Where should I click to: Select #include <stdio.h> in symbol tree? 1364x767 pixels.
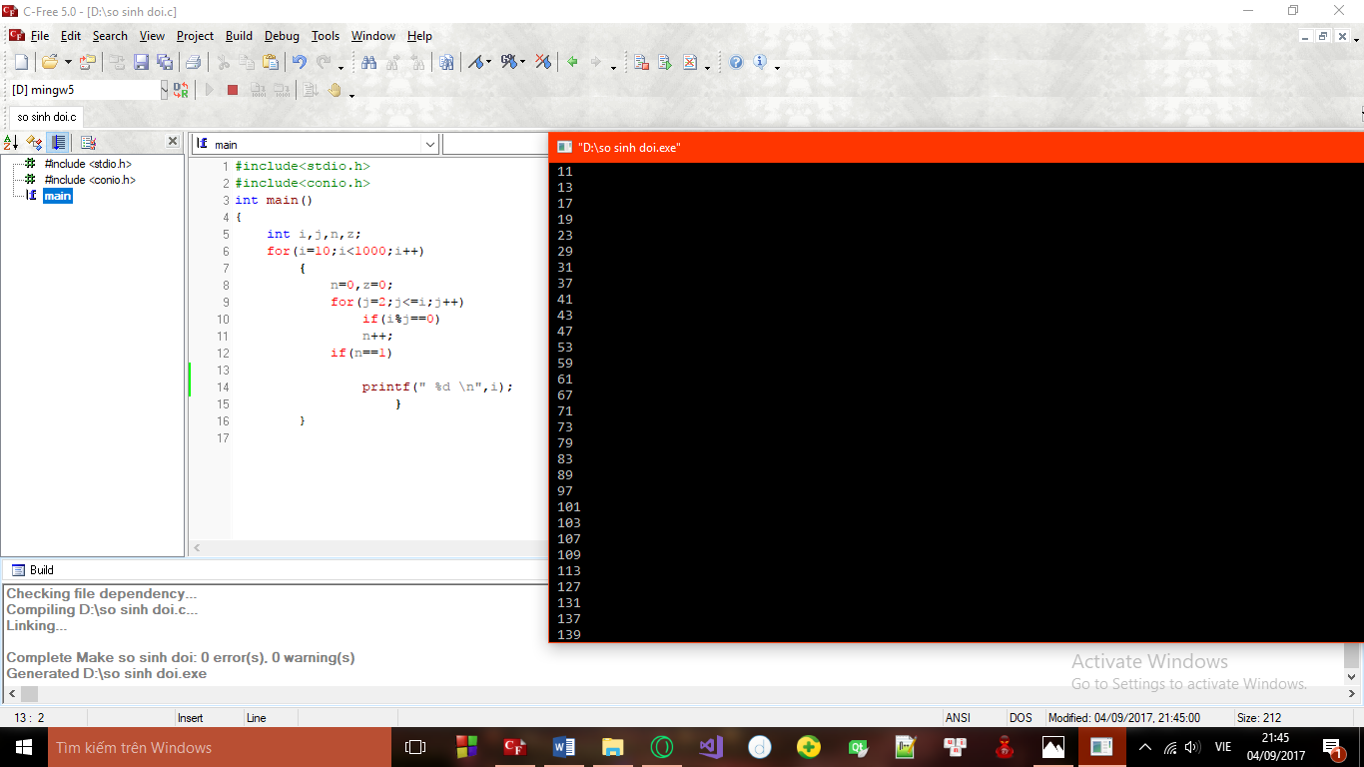88,164
